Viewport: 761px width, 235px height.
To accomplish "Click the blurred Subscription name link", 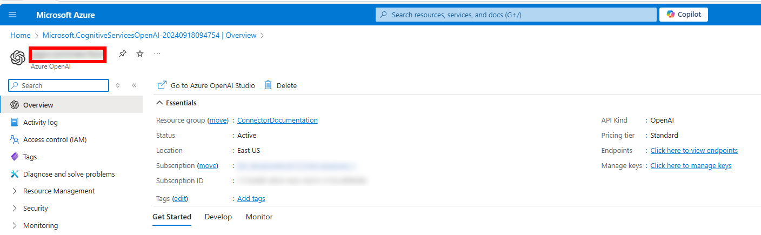I will 297,165.
